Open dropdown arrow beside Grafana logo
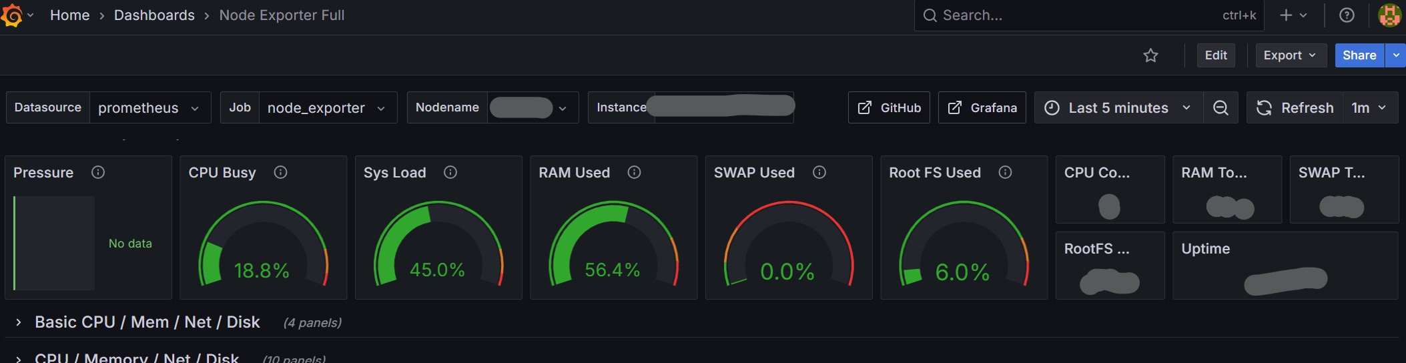The image size is (1406, 363). [31, 15]
